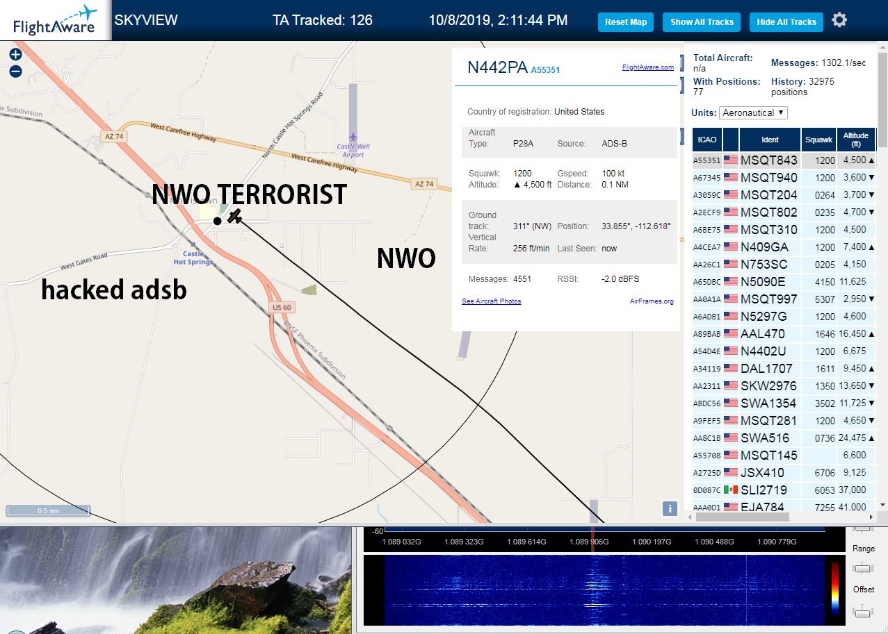Click the red tuning marker in spectrum
Screen dimensions: 888x634
point(592,541)
